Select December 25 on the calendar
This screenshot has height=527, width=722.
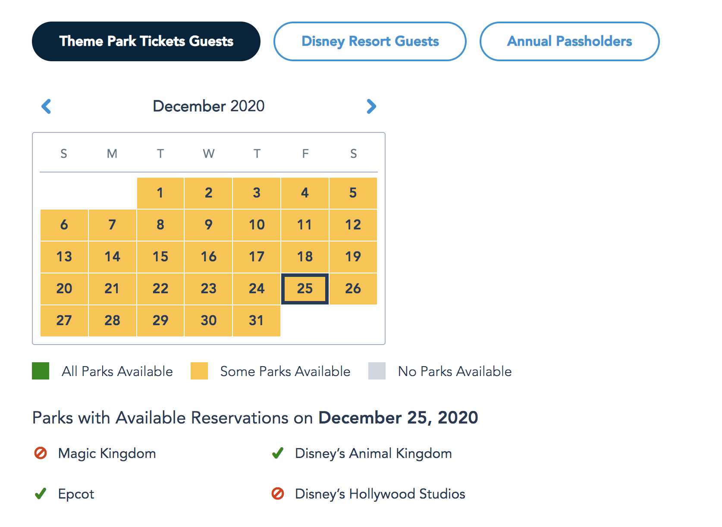[305, 289]
